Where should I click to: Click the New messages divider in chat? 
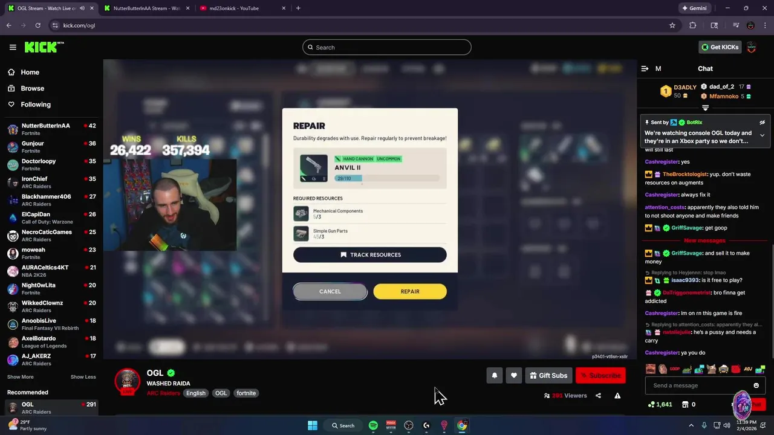pos(704,240)
